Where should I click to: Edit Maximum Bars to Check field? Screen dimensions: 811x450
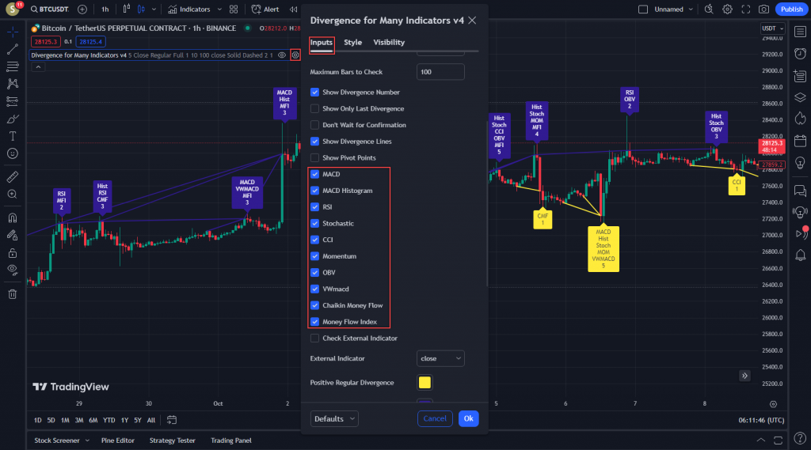440,72
